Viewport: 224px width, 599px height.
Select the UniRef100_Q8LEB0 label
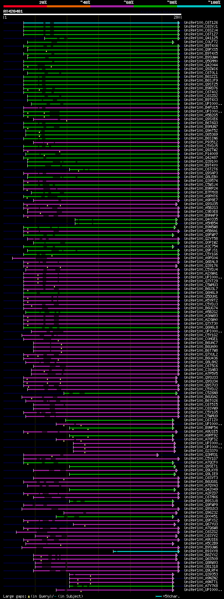[201, 177]
